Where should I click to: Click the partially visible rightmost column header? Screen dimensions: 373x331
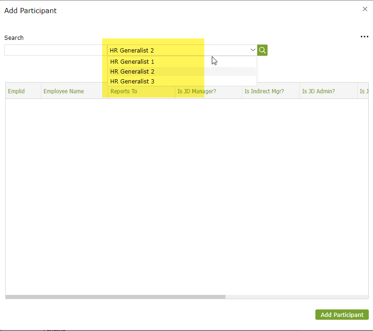363,91
